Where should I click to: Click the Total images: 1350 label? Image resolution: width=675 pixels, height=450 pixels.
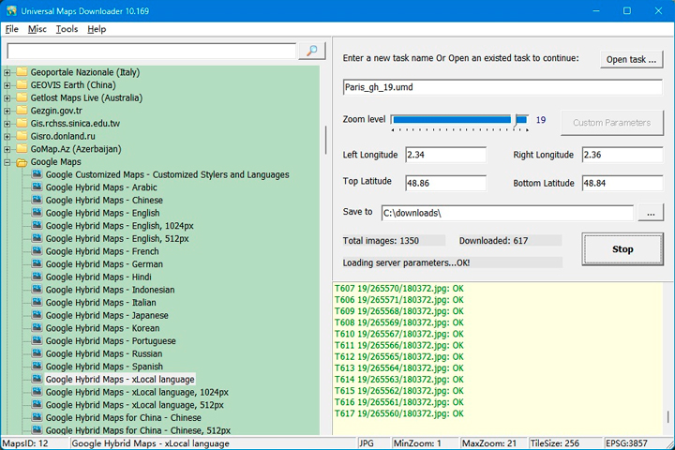pyautogui.click(x=381, y=240)
